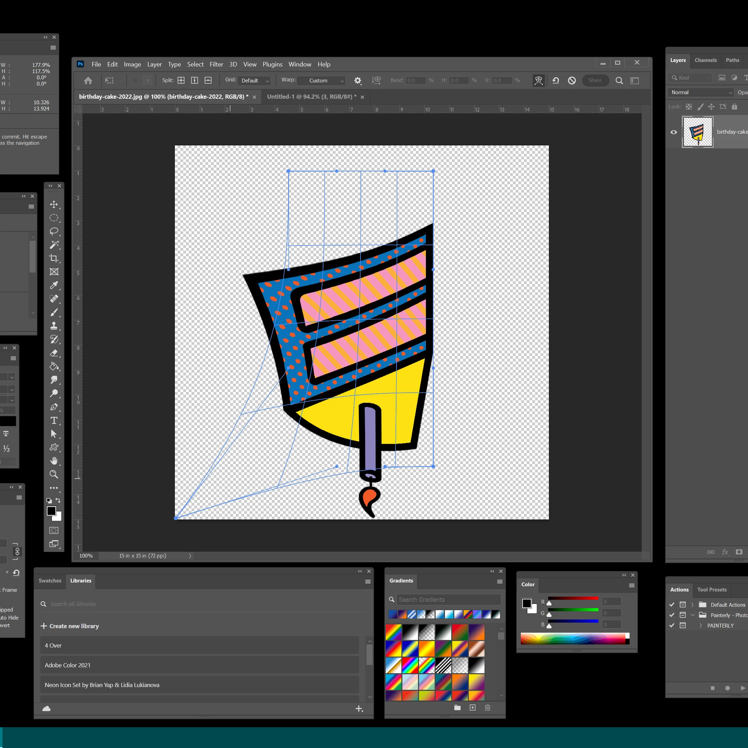748x748 pixels.
Task: Select the Lasso tool
Action: [54, 232]
